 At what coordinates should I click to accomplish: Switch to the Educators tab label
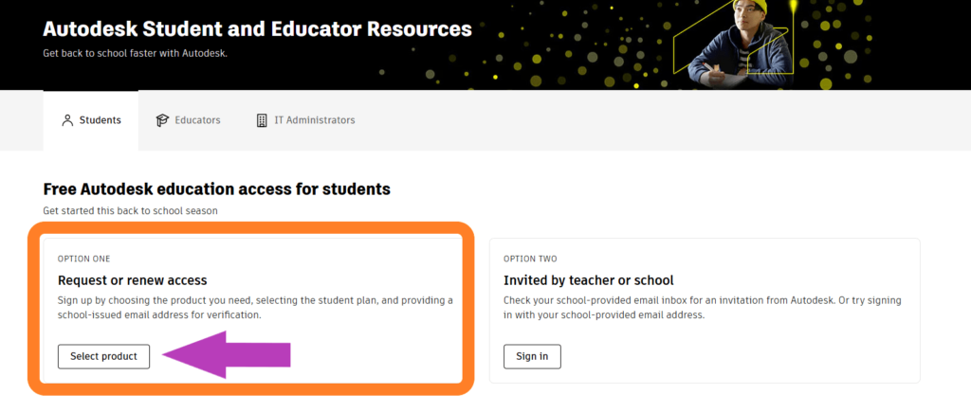click(x=197, y=120)
